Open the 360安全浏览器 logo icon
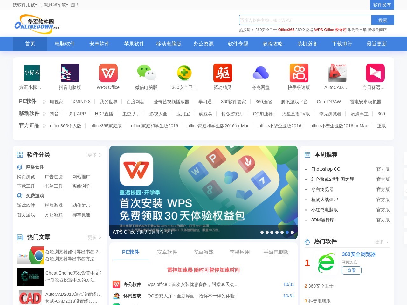 point(326,263)
